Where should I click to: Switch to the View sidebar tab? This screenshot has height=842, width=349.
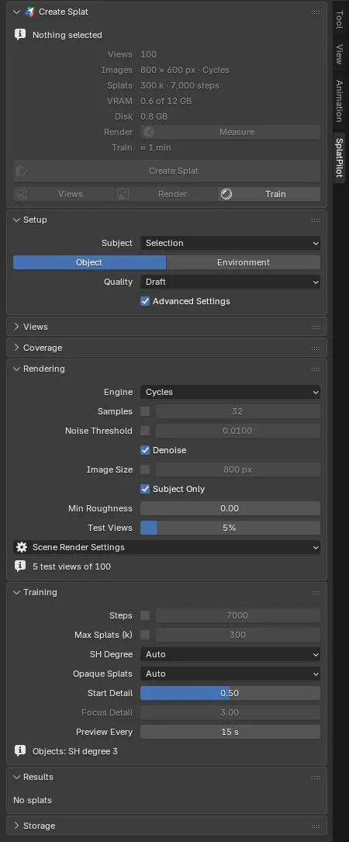click(340, 54)
